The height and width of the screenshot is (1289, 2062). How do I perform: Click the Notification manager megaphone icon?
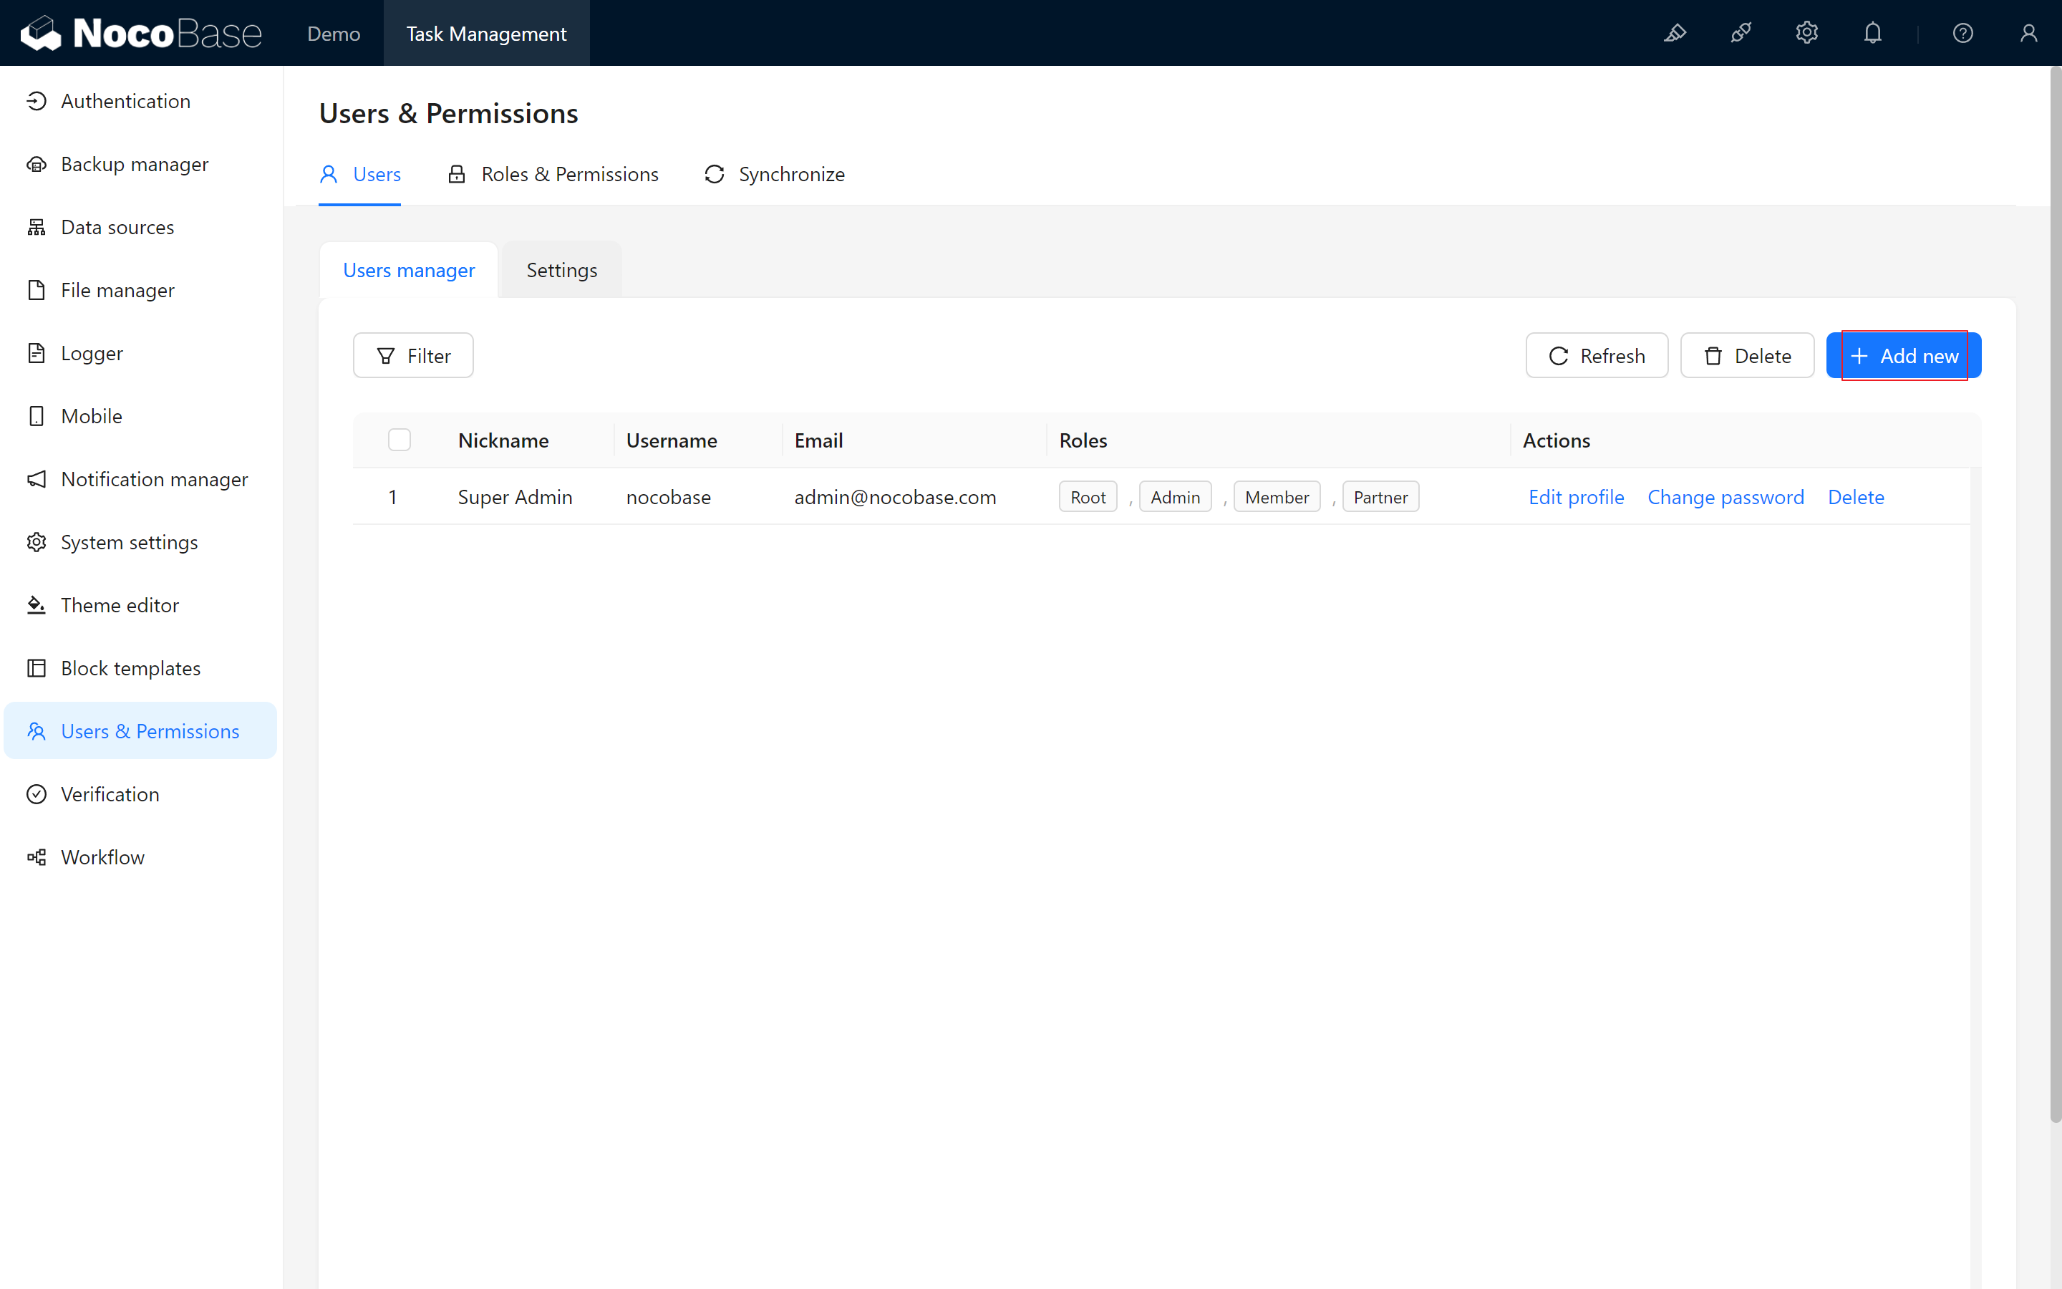(36, 479)
